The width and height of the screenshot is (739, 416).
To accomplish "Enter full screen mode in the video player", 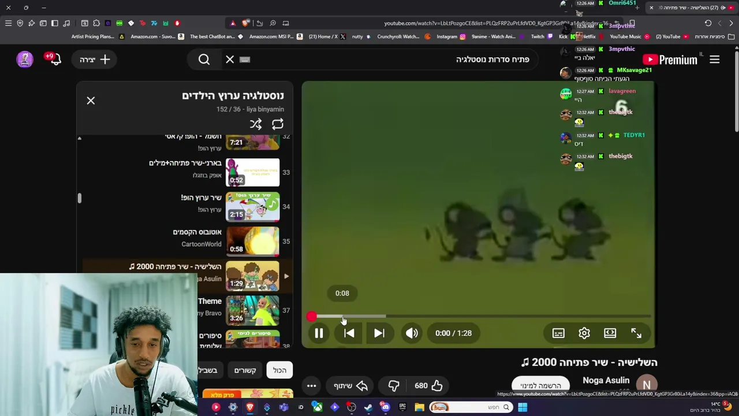I will (x=636, y=333).
